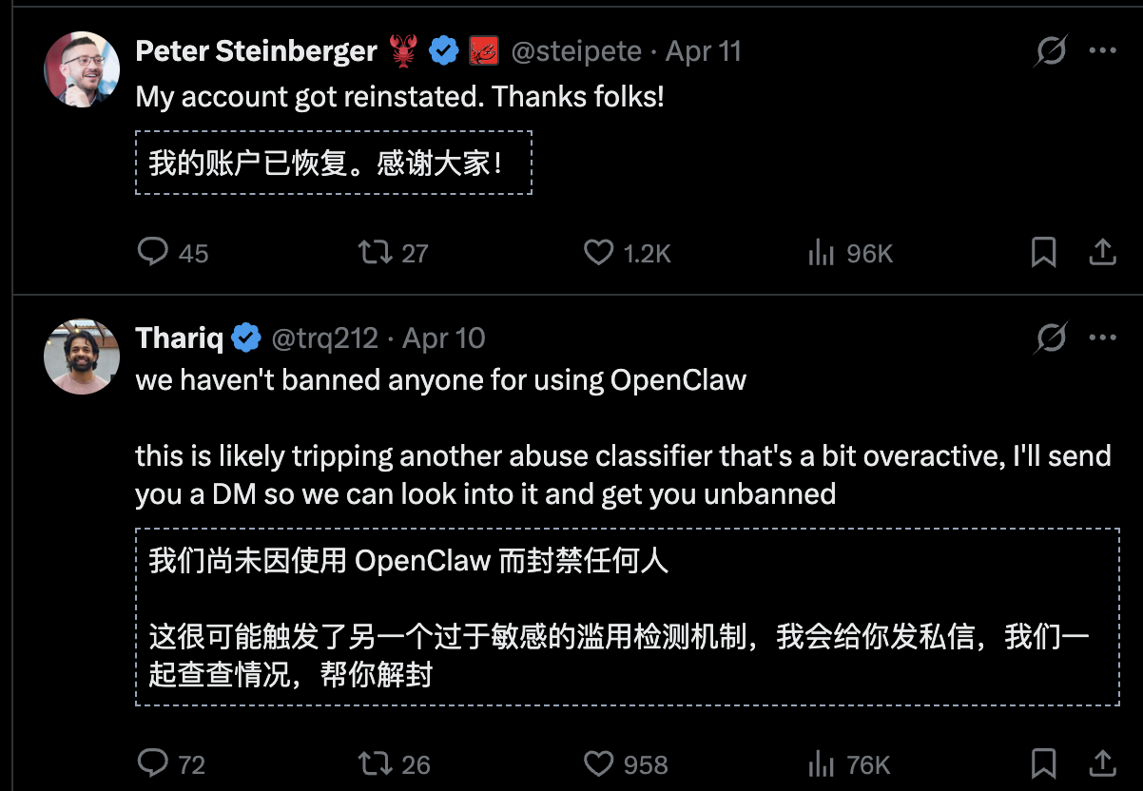View analytics for Peter Steinberger's tweet
Screen dimensions: 1143x791
click(x=820, y=252)
